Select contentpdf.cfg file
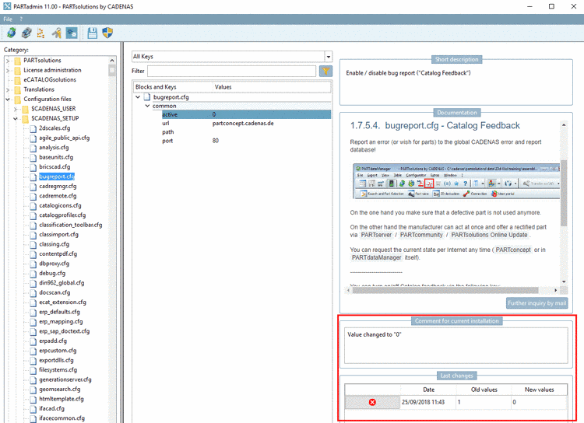 pyautogui.click(x=58, y=253)
